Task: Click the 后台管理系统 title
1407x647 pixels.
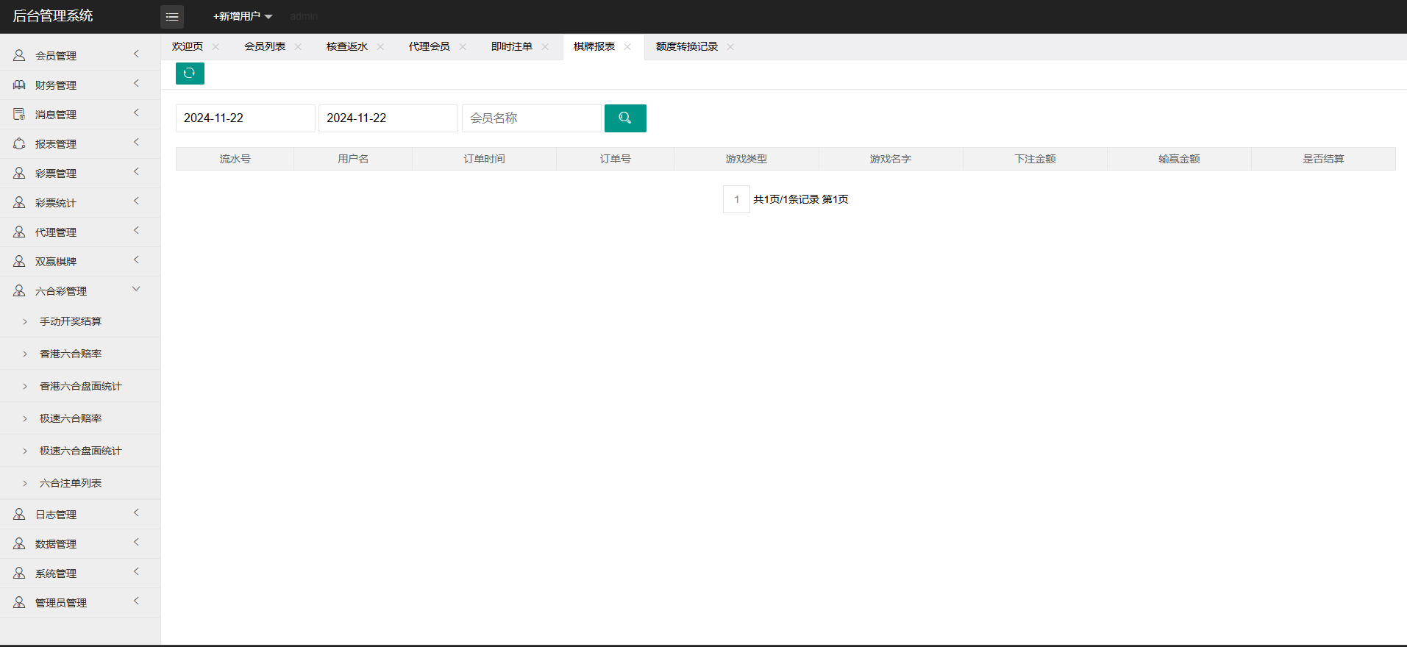Action: 53,16
